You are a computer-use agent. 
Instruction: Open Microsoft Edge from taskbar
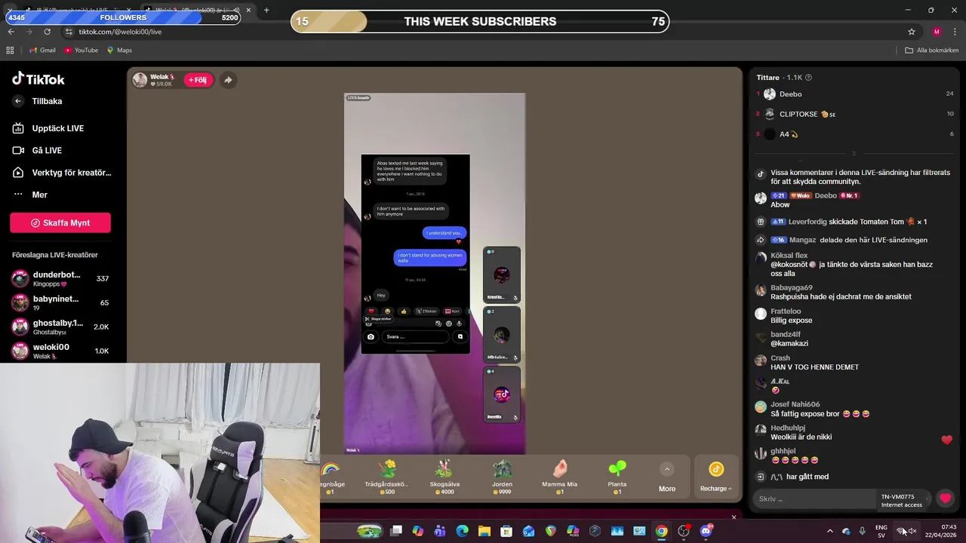462,531
